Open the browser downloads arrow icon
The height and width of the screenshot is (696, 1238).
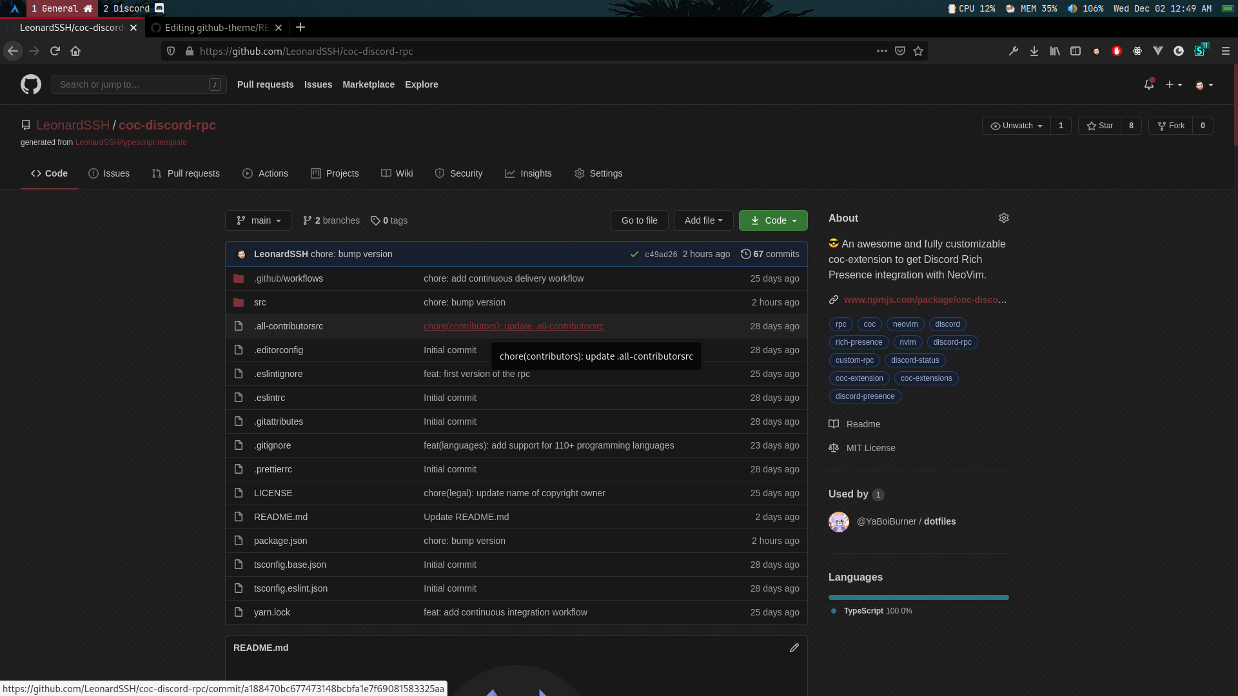tap(1034, 52)
